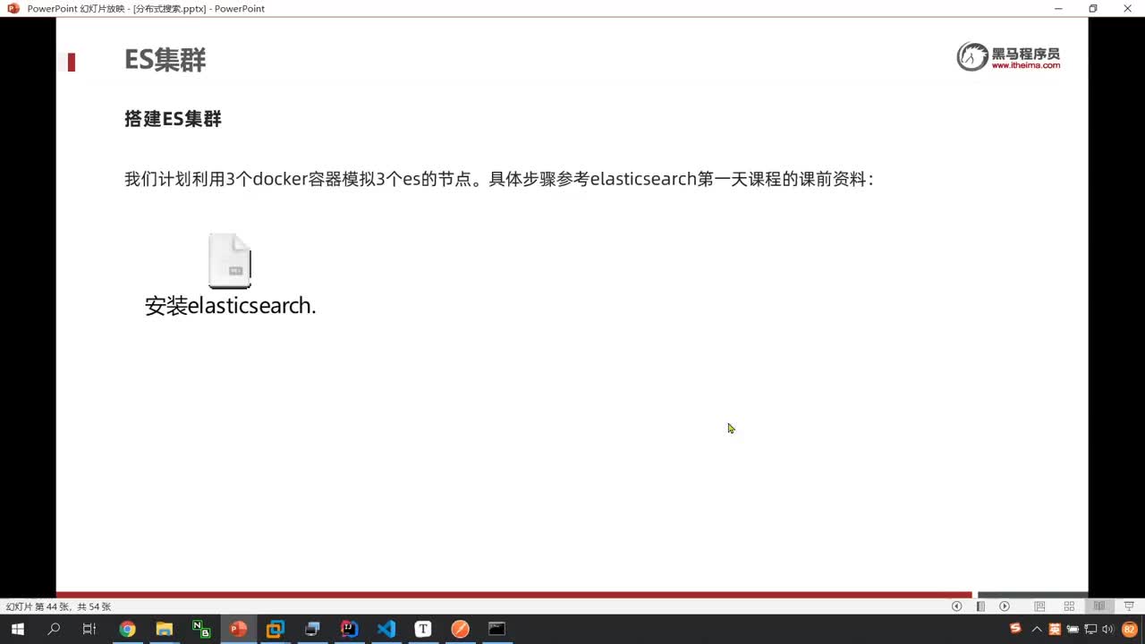The height and width of the screenshot is (644, 1145).
Task: Select PowerPoint taskbar icon
Action: (x=238, y=629)
